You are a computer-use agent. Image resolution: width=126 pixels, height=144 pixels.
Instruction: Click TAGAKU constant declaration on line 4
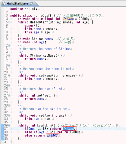point(68,19)
